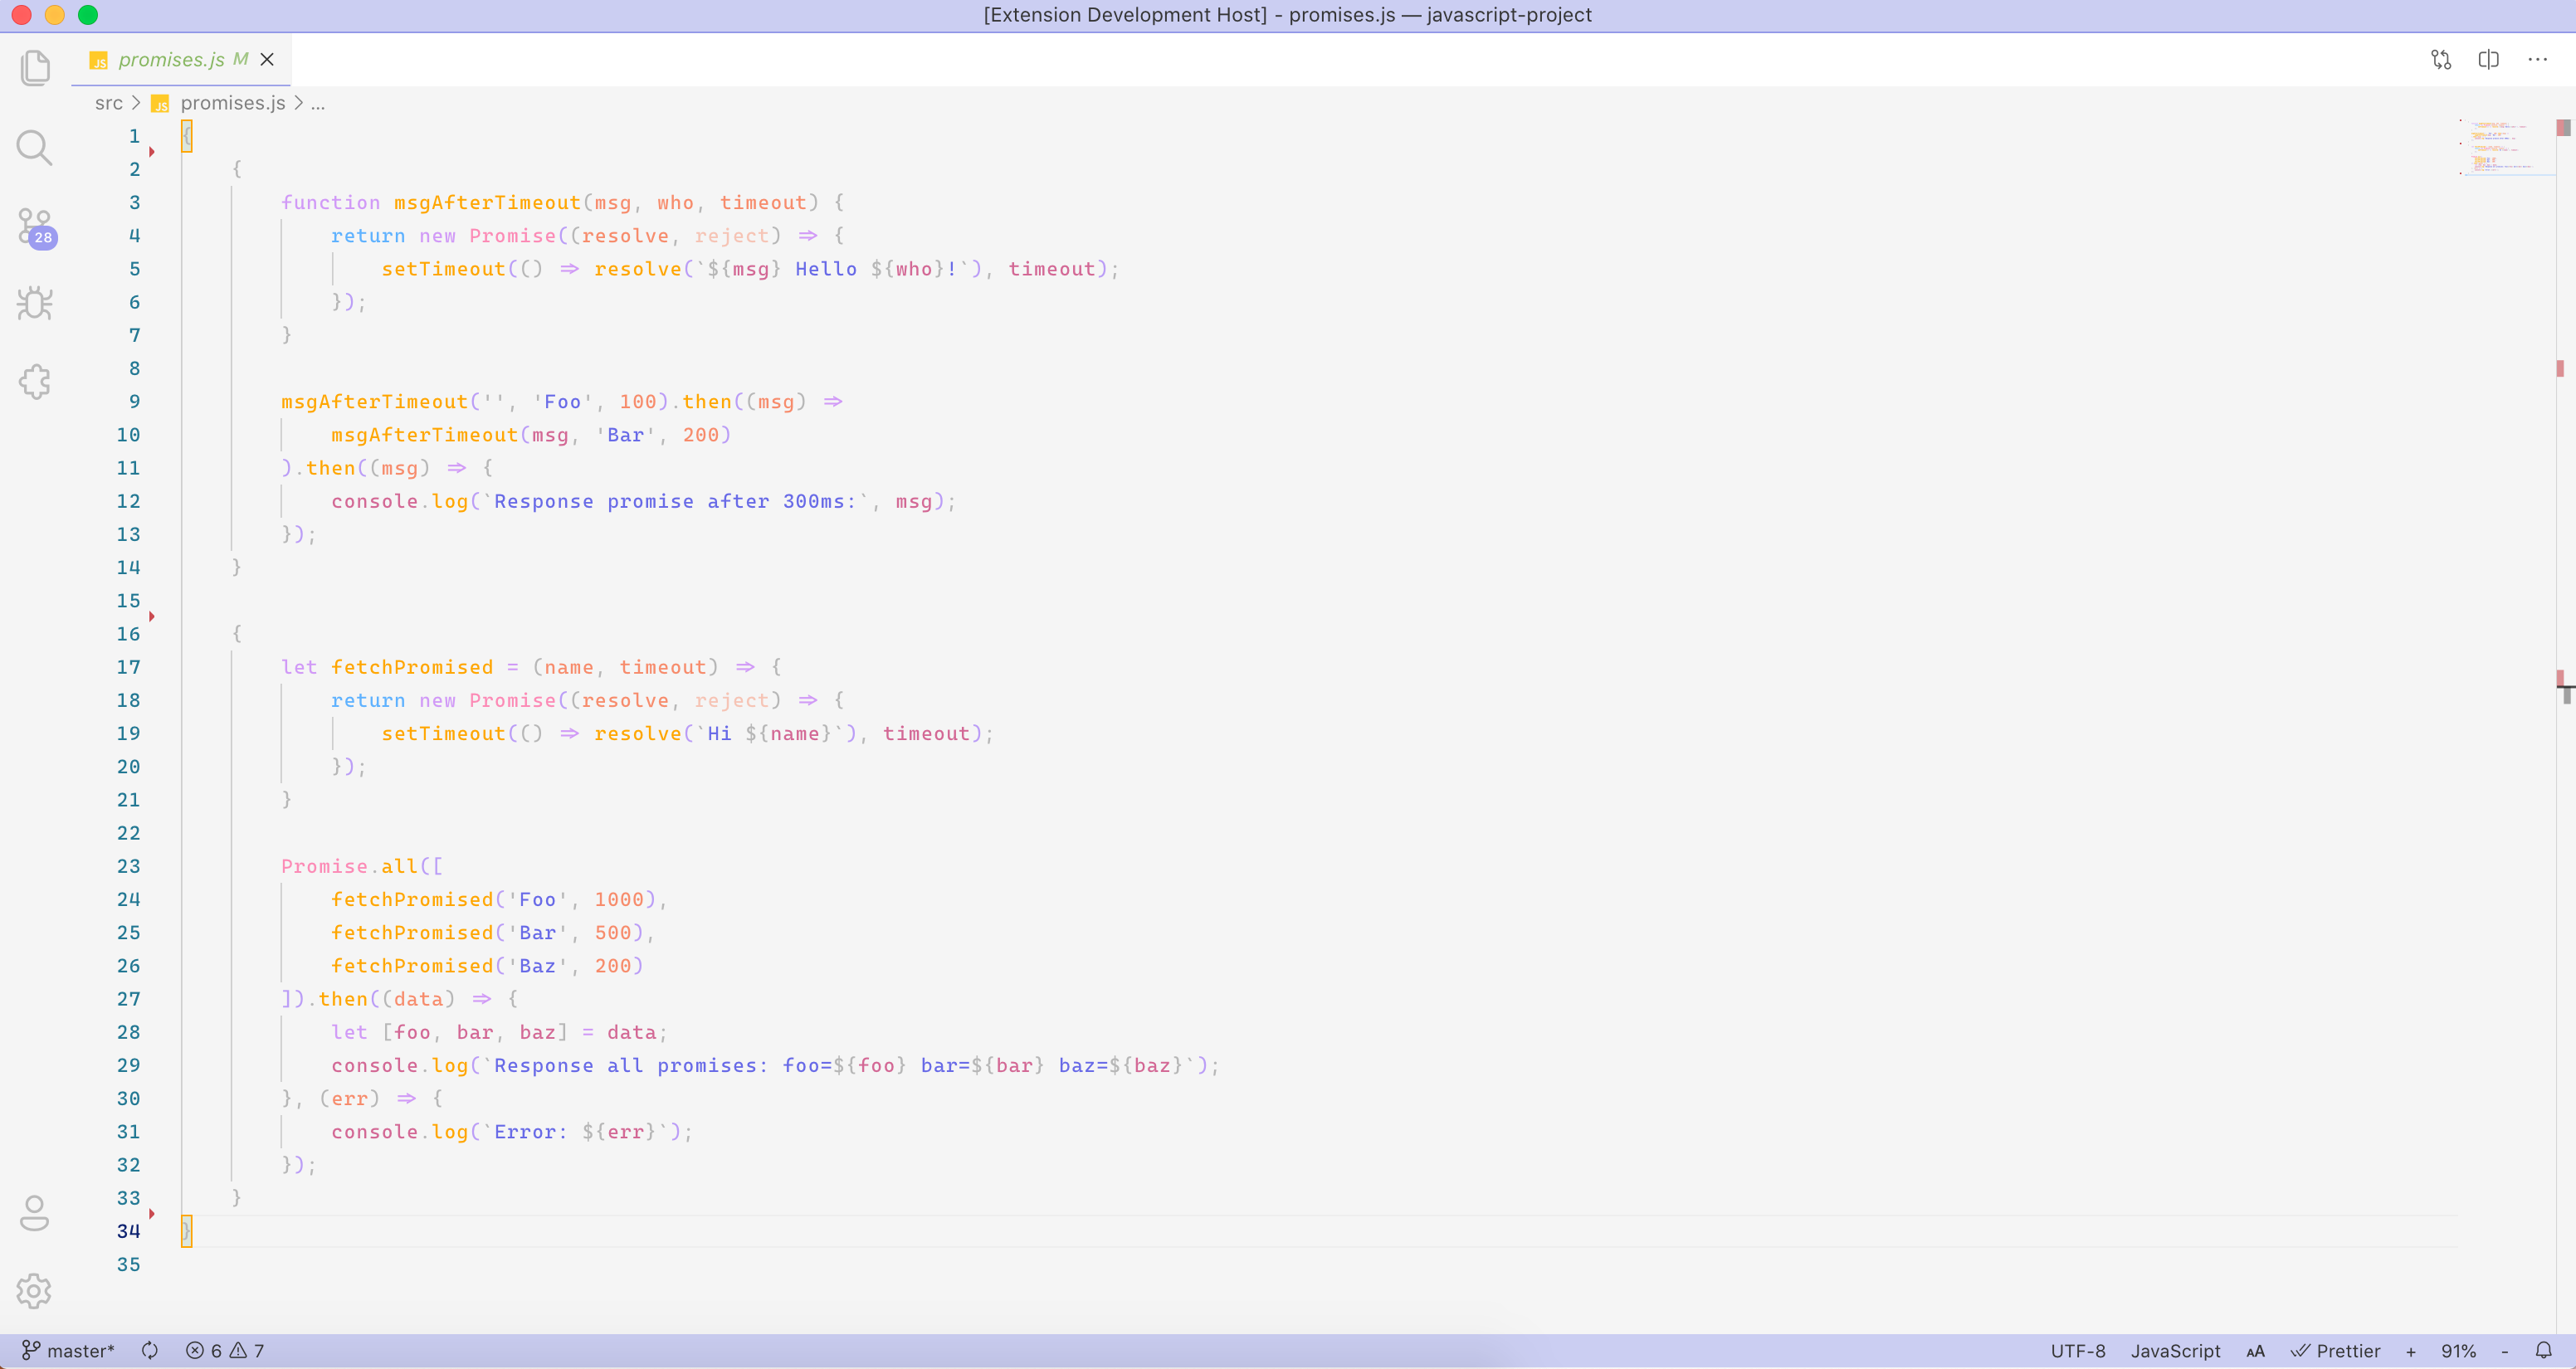The image size is (2576, 1369).
Task: Open the Search view
Action: pyautogui.click(x=35, y=147)
